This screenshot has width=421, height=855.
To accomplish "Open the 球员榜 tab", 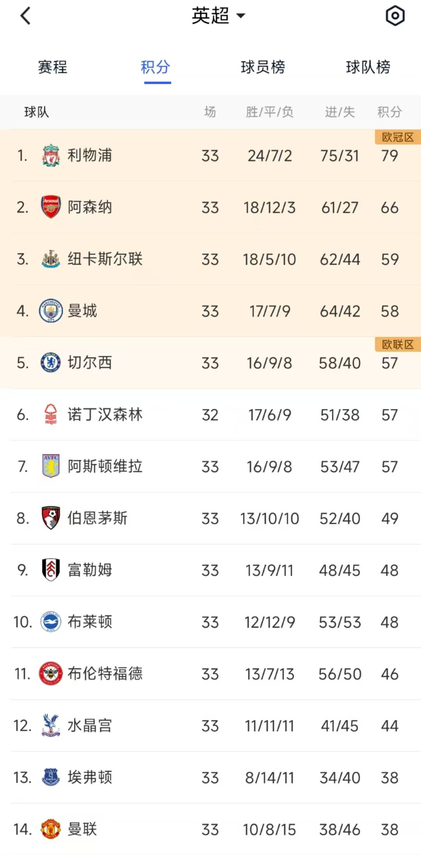I will 263,67.
